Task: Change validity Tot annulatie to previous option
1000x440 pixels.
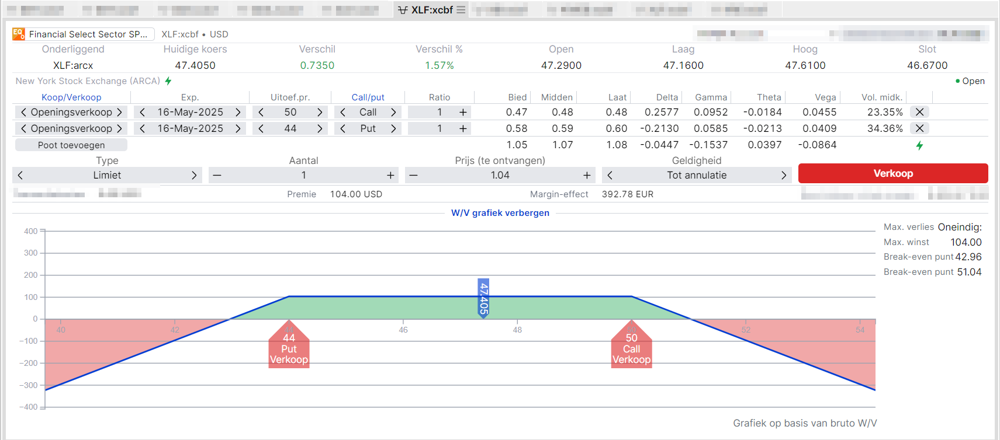Action: pos(610,175)
